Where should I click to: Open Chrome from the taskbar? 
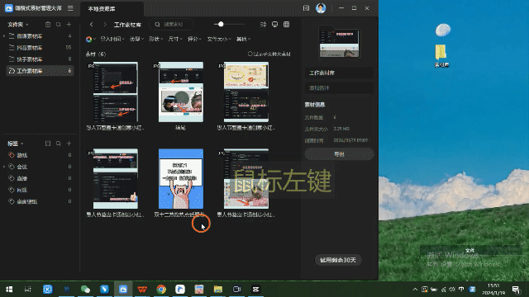[161, 290]
